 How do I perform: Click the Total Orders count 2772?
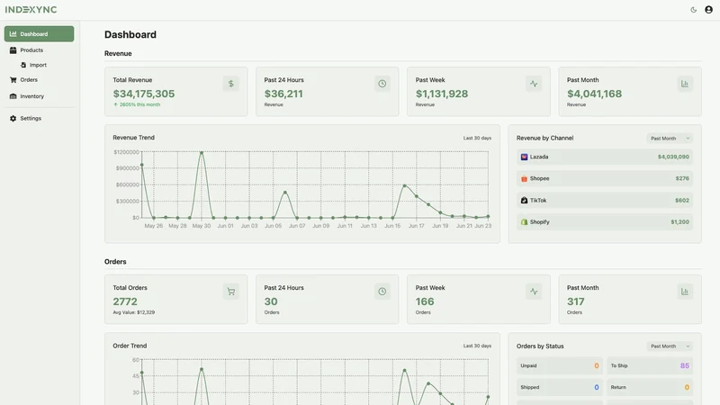125,301
